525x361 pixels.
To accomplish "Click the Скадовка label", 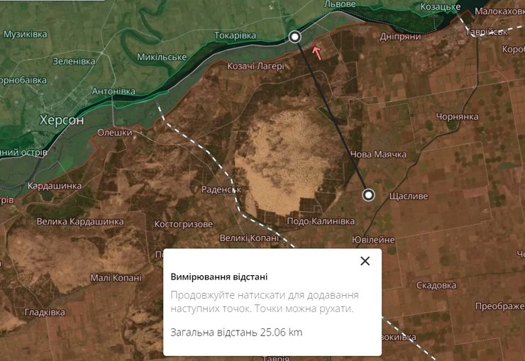I will 436,285.
